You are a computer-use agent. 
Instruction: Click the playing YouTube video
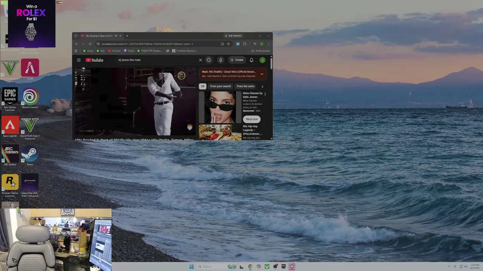point(135,102)
